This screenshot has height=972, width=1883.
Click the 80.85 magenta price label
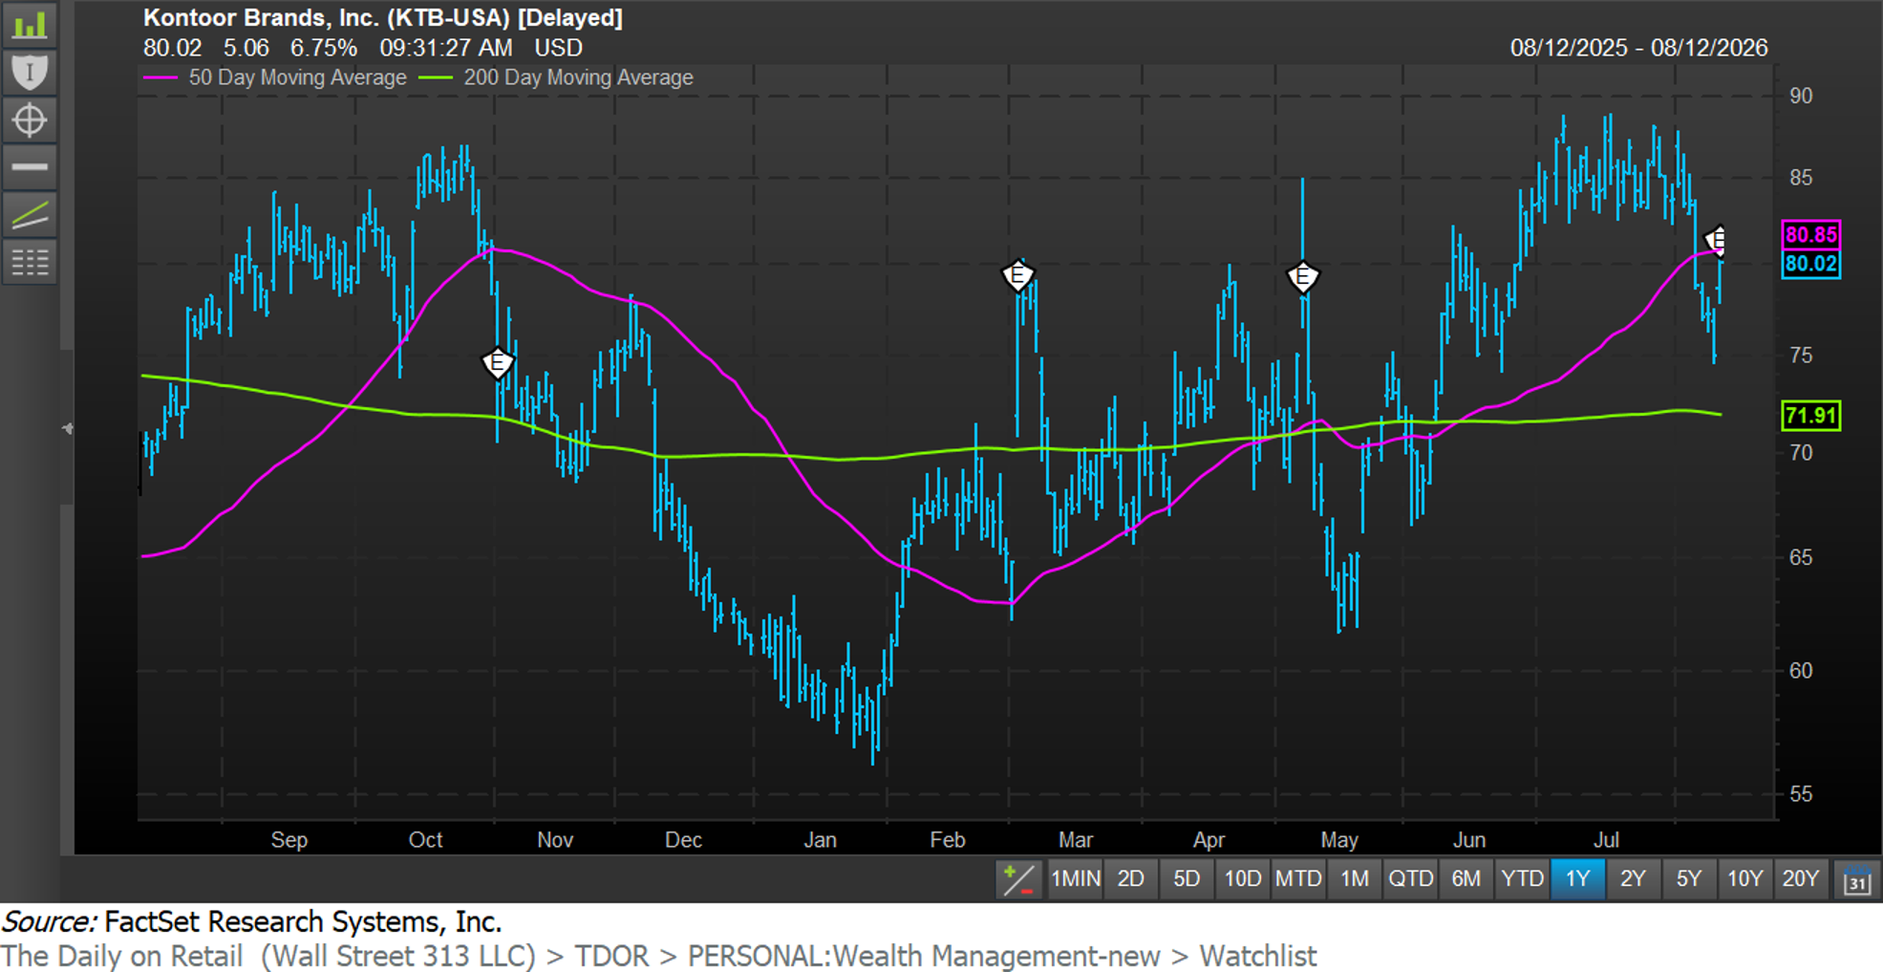(x=1811, y=234)
